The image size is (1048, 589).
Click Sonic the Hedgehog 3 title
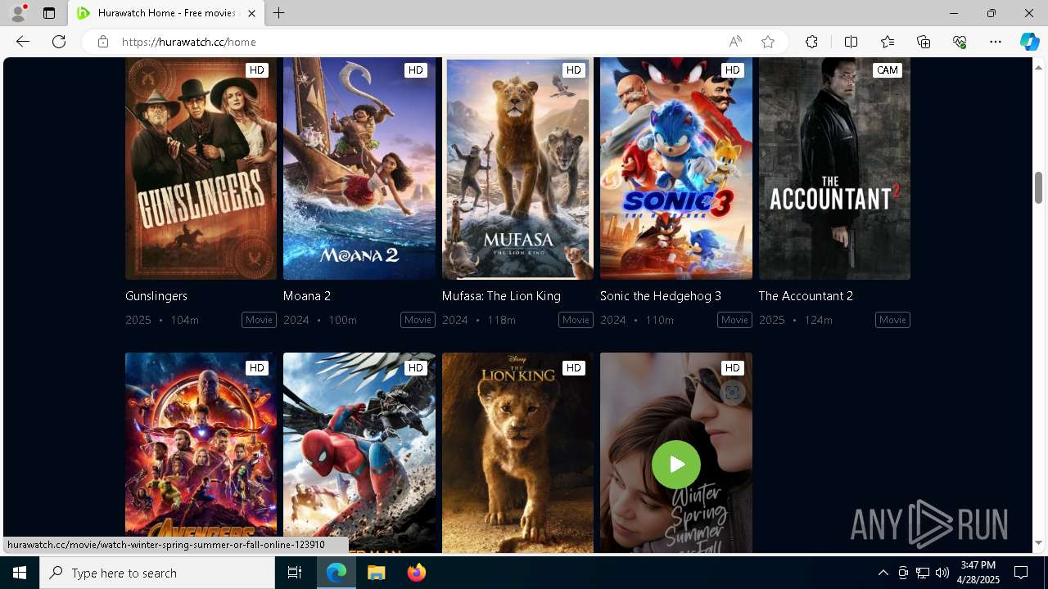pos(661,296)
